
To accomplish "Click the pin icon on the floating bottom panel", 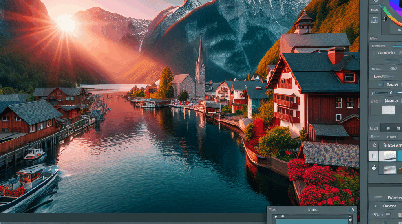I will click(353, 209).
